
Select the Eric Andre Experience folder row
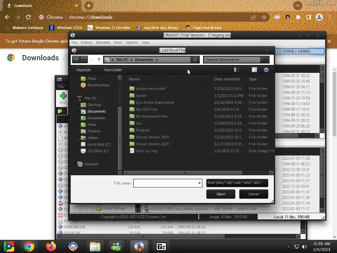pos(155,102)
